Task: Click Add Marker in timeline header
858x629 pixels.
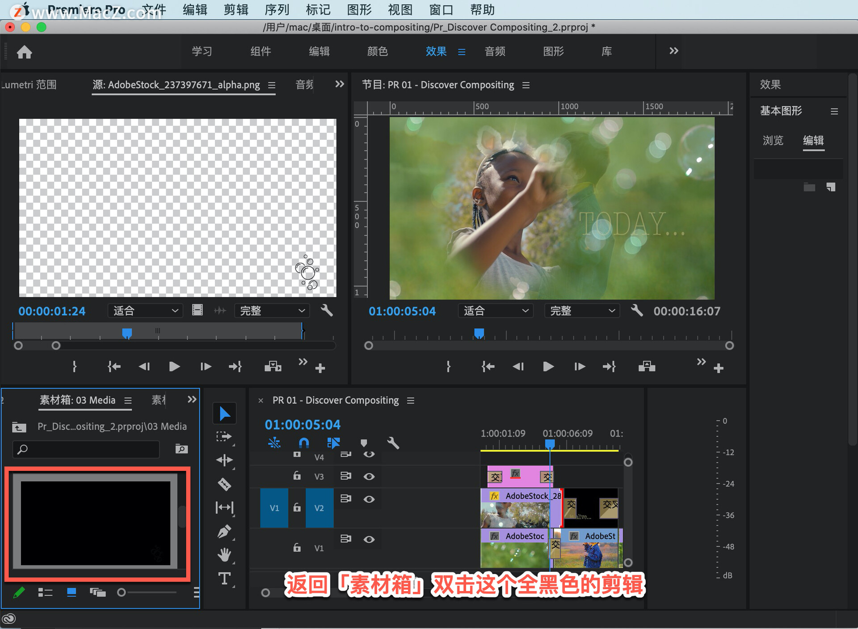Action: coord(364,443)
